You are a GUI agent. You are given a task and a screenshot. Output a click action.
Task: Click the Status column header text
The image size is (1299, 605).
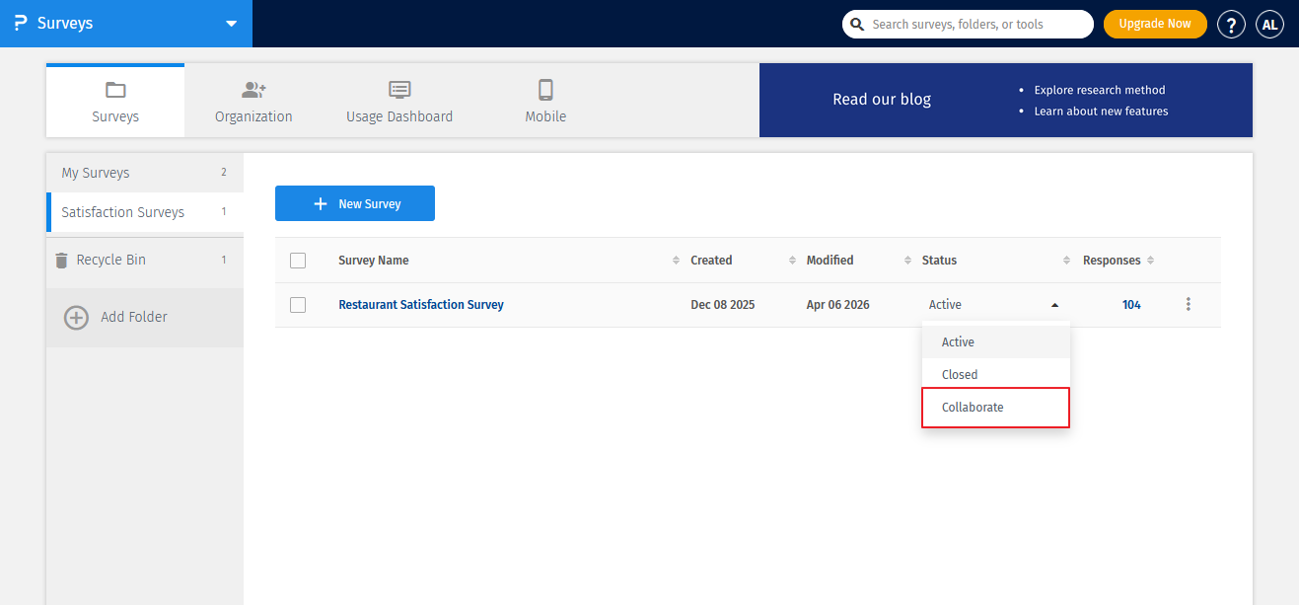point(939,261)
